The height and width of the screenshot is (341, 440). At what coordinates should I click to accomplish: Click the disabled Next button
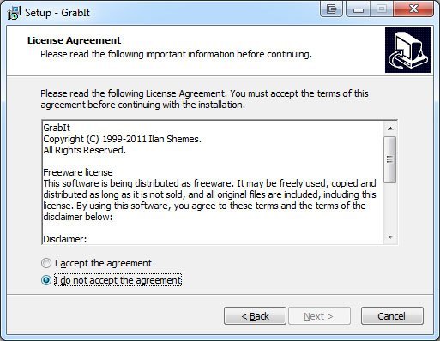pyautogui.click(x=319, y=316)
